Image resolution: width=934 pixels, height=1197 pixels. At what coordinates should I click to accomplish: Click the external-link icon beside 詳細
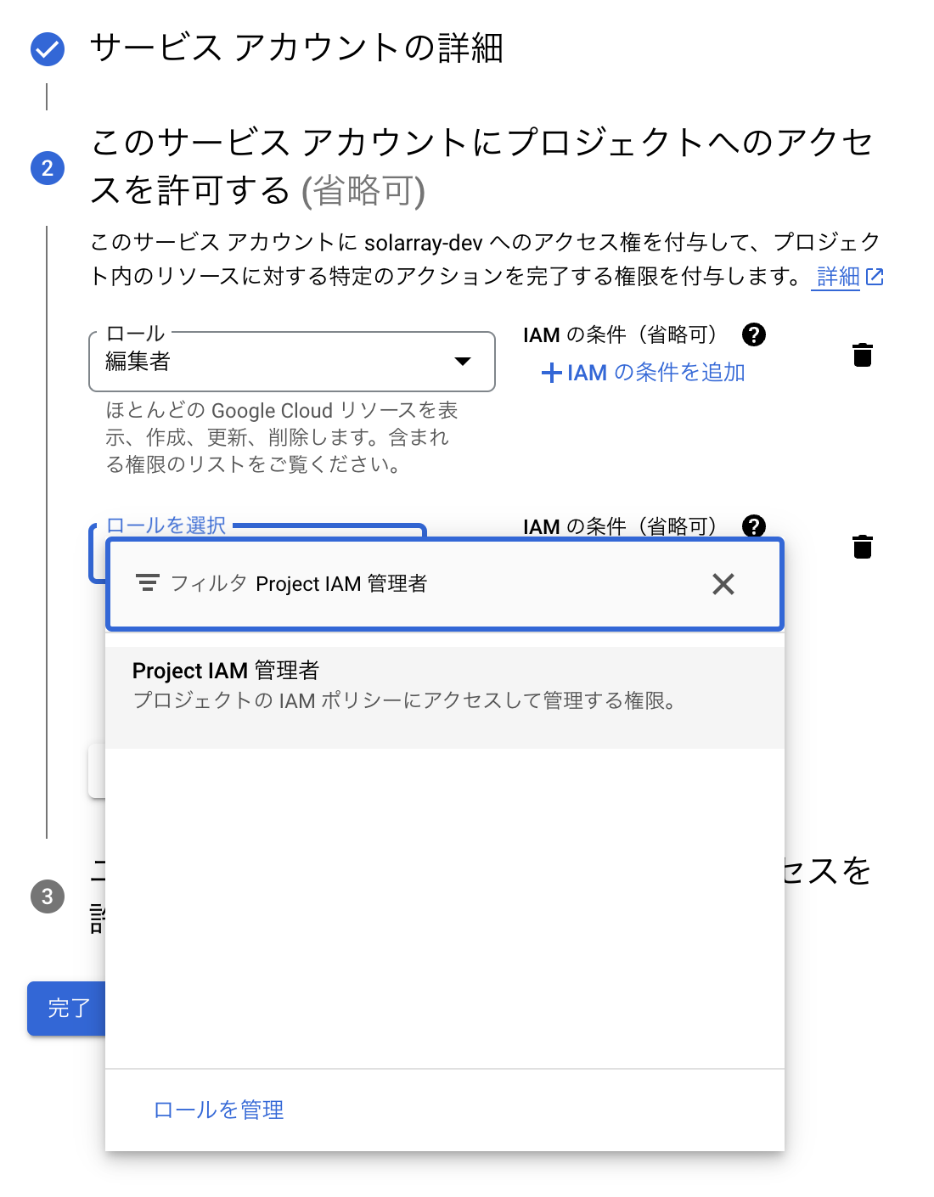875,277
